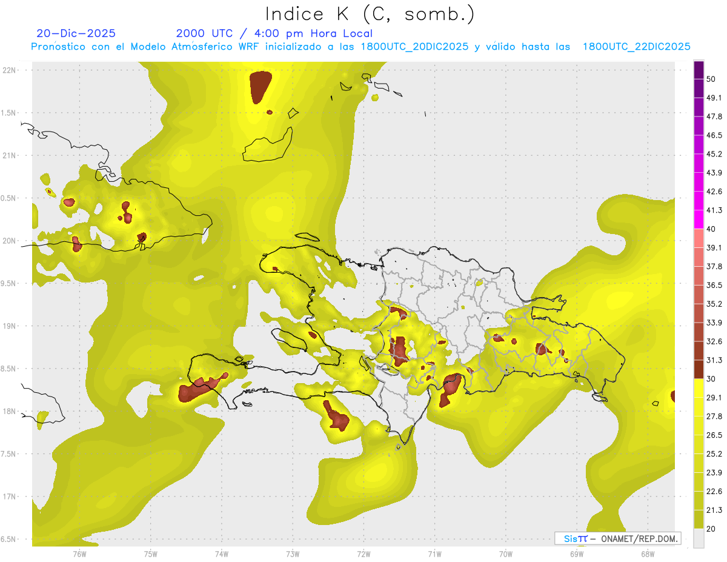Image resolution: width=727 pixels, height=562 pixels.
Task: Select the "22.6" color scale label
Action: tap(714, 492)
